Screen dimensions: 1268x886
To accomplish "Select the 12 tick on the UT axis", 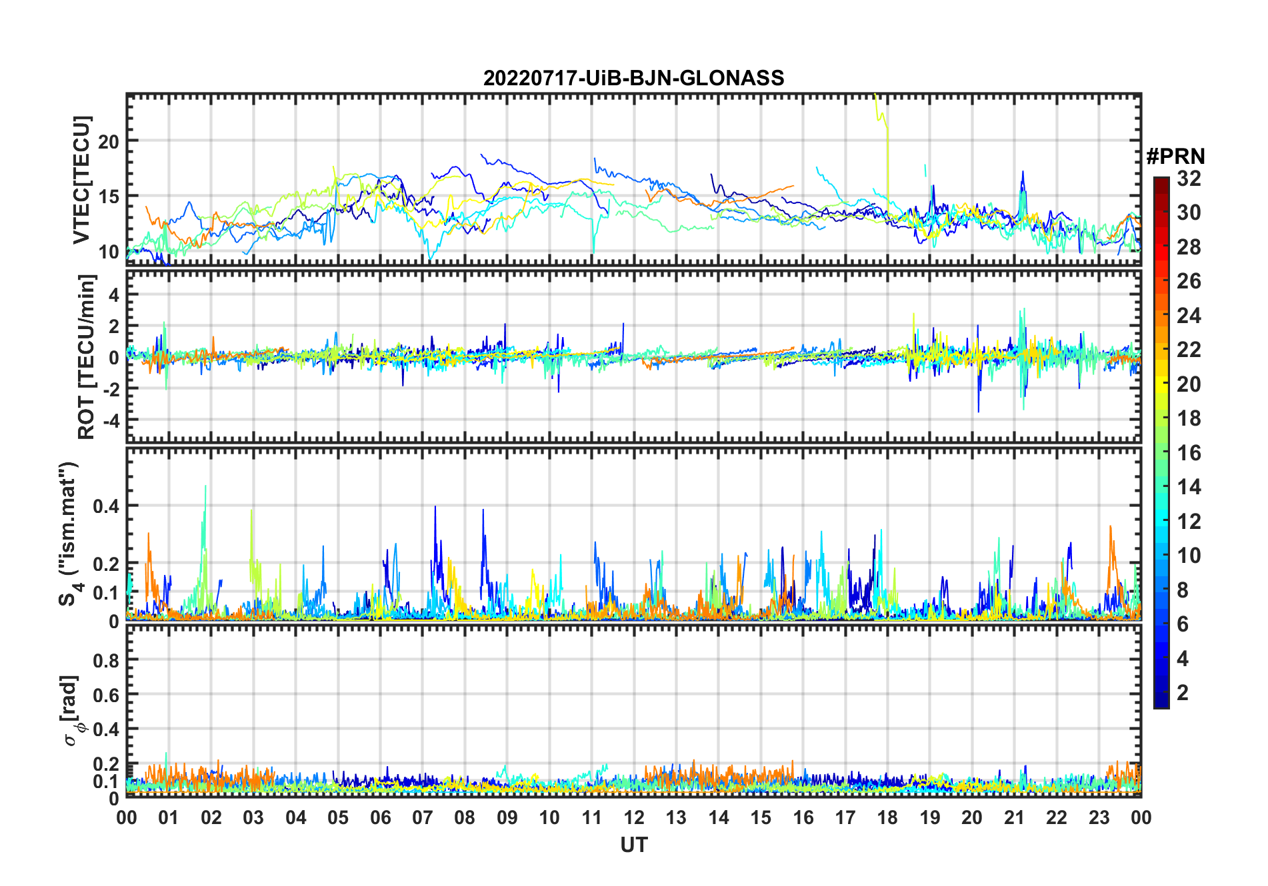I will pos(634,817).
